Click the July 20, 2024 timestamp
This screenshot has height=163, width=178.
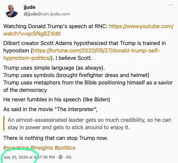click(x=28, y=157)
